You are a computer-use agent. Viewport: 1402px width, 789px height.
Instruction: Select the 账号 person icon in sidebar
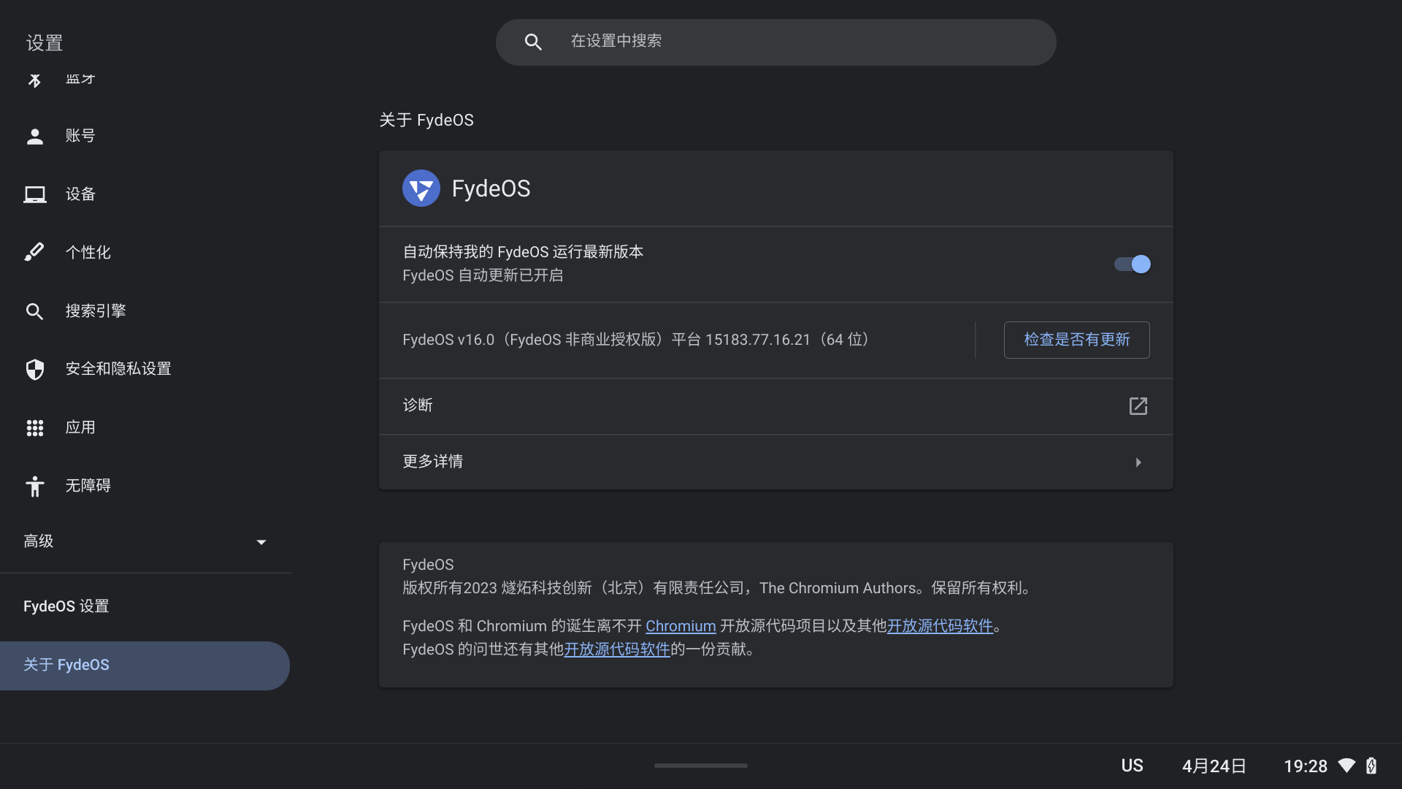pos(34,136)
